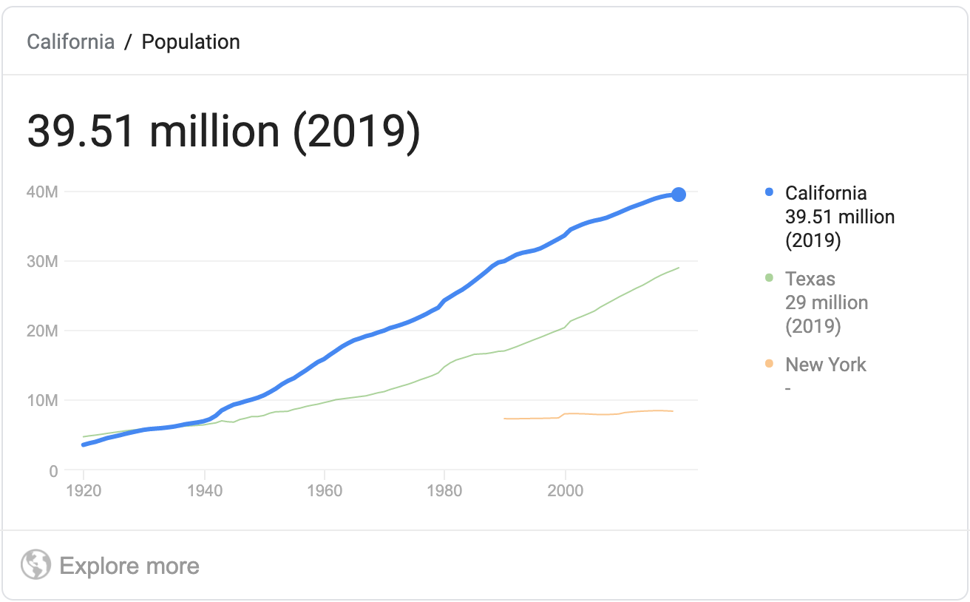Click the Texas 29 million (2019) value
The height and width of the screenshot is (602, 970).
point(827,302)
